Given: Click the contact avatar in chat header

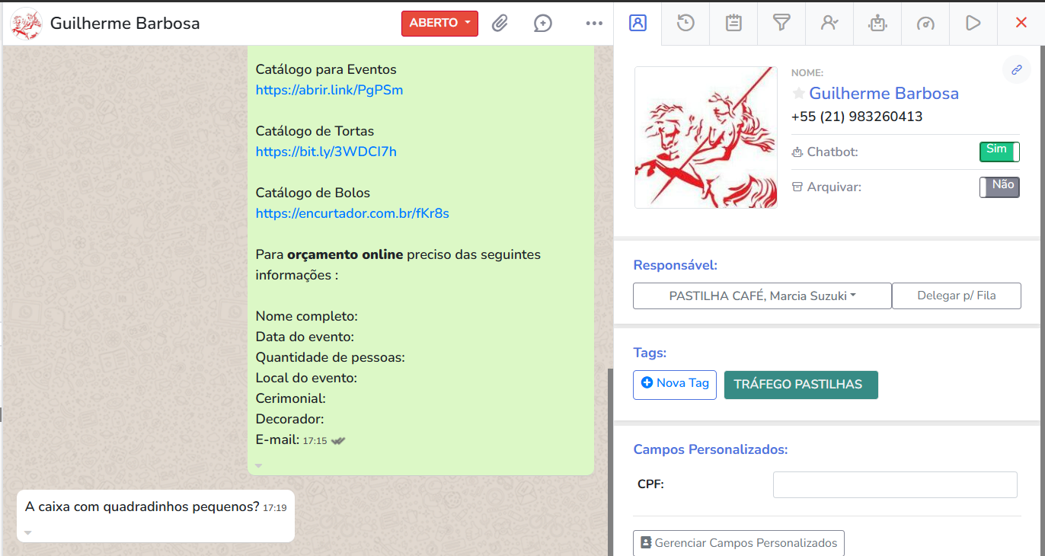Looking at the screenshot, I should pos(27,24).
